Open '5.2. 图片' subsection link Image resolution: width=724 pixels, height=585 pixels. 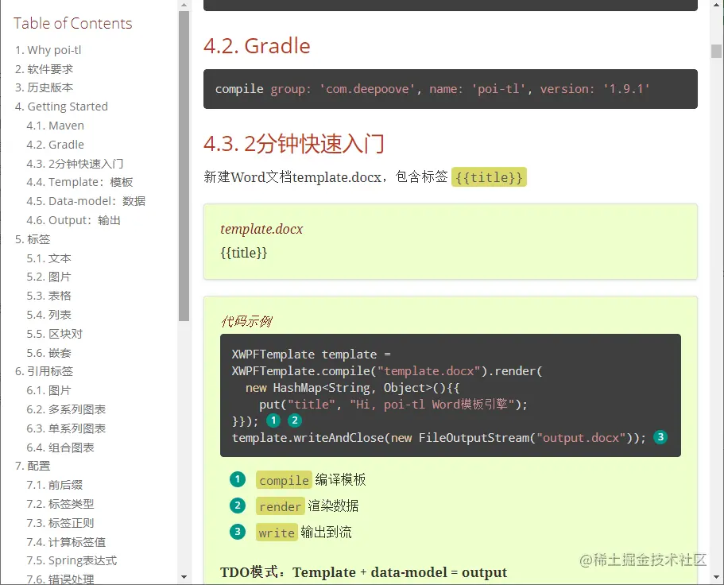tap(48, 277)
